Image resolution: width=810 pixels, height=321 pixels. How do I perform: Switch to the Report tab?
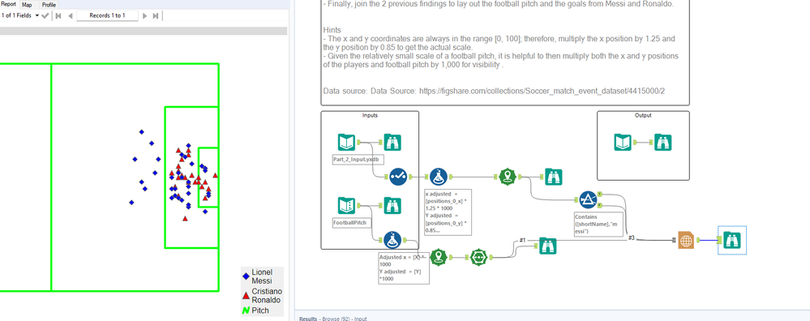tap(8, 4)
